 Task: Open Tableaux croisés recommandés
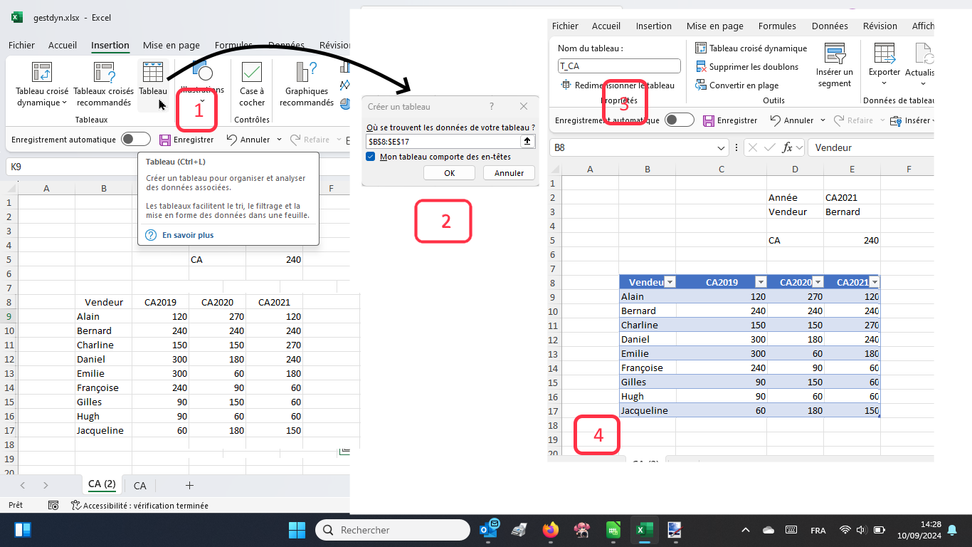tap(102, 82)
